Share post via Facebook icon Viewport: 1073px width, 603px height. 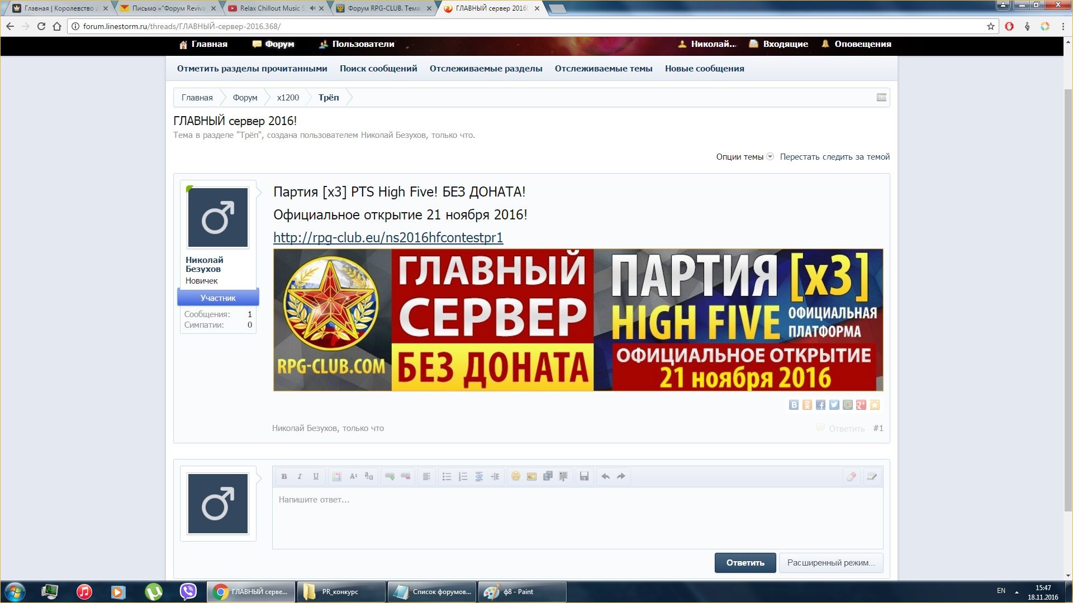pyautogui.click(x=820, y=405)
